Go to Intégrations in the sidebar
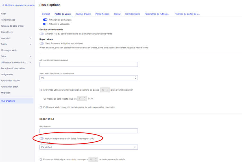This screenshot has width=242, height=162. click(x=7, y=74)
